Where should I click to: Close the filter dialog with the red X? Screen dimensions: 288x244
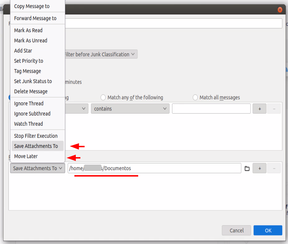pyautogui.click(x=280, y=10)
